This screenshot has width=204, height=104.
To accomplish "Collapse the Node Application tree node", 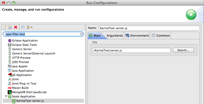I will 6,96.
